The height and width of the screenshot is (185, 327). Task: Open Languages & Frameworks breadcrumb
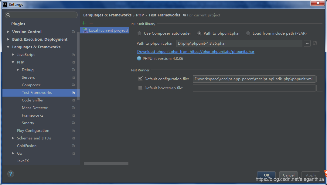107,15
